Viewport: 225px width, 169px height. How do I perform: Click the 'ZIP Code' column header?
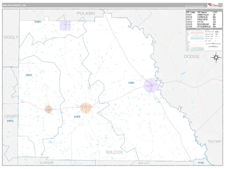tap(191, 13)
